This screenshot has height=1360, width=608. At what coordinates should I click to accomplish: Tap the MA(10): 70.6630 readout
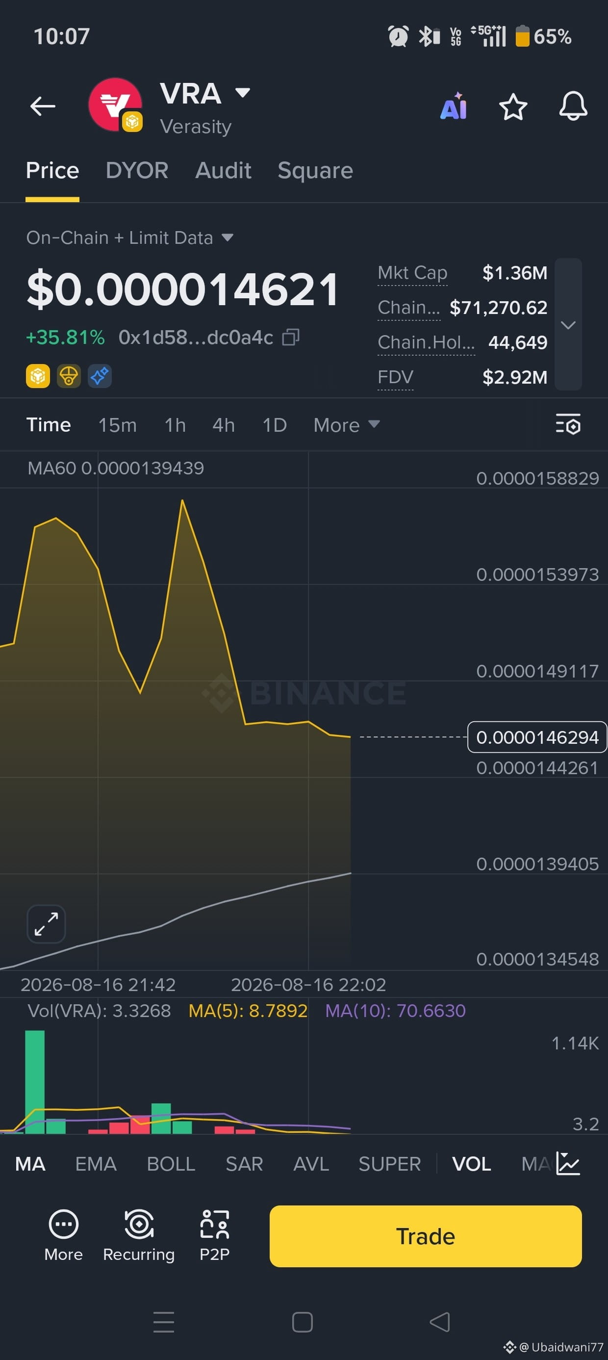(x=395, y=1011)
